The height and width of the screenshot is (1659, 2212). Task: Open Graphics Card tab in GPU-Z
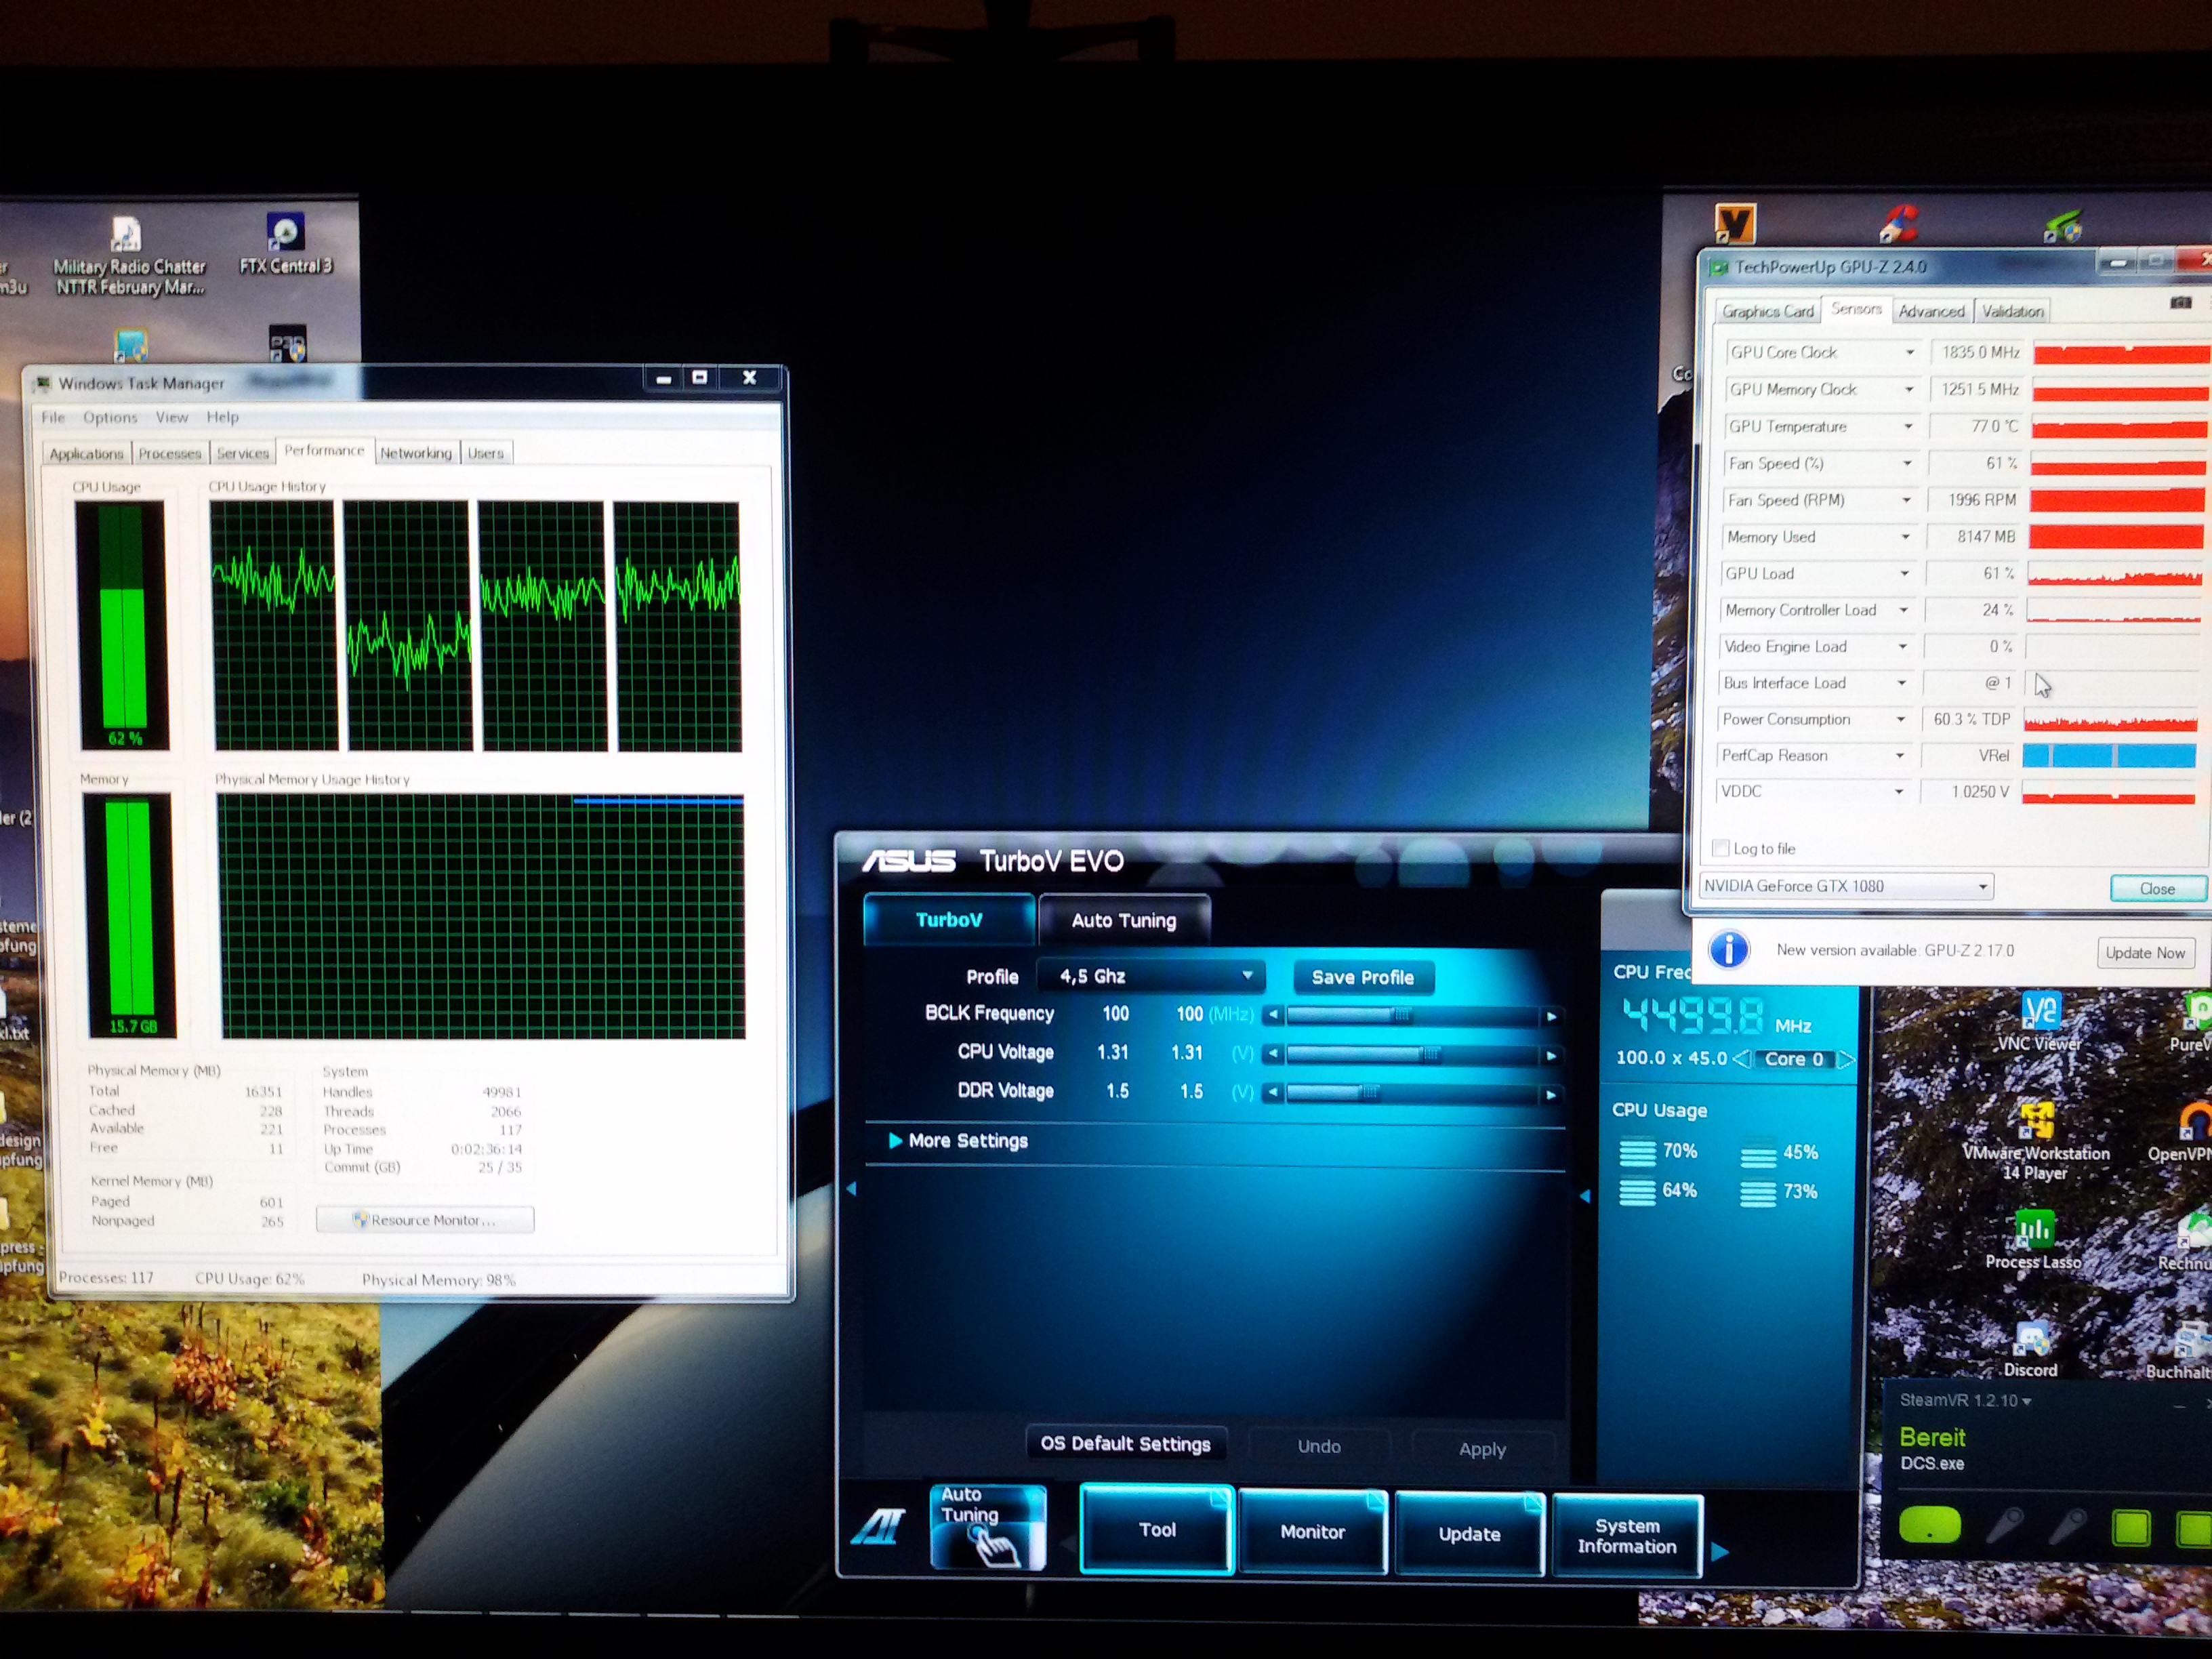(1767, 311)
